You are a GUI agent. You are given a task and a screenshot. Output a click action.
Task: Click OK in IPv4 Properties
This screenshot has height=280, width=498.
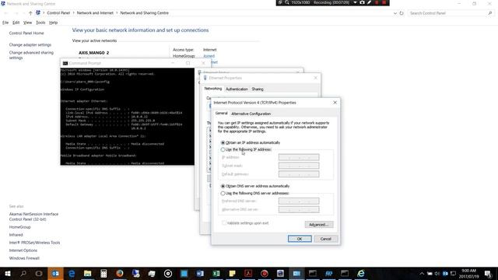pyautogui.click(x=300, y=239)
